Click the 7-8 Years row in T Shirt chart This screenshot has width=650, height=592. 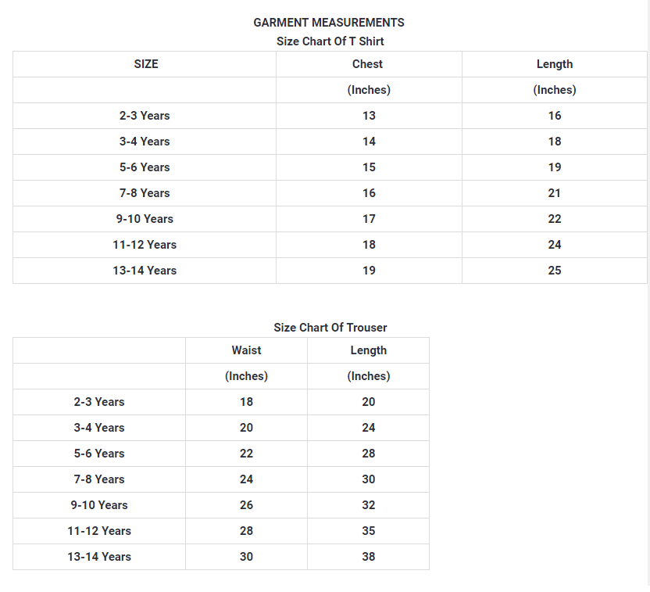[145, 193]
